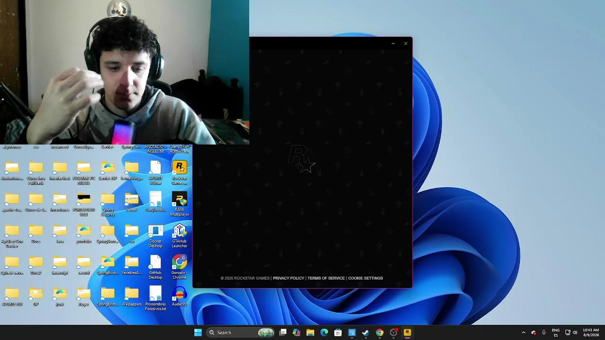
Task: Select the RAGE Multiplayer desktop shortcut
Action: pyautogui.click(x=180, y=204)
